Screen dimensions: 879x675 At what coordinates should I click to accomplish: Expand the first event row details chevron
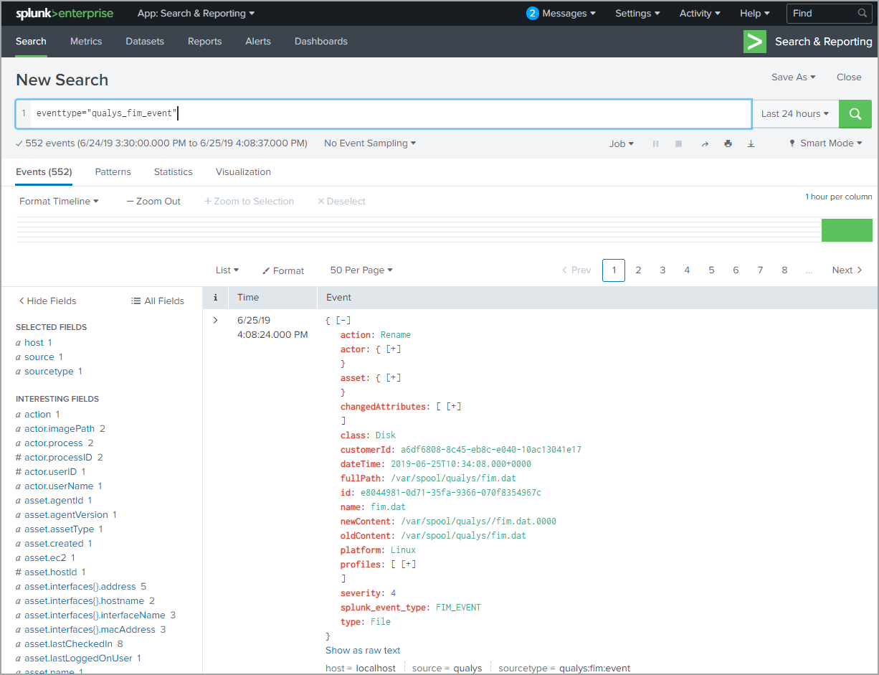tap(215, 320)
